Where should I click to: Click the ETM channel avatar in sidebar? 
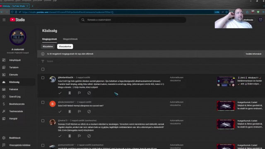(18, 37)
